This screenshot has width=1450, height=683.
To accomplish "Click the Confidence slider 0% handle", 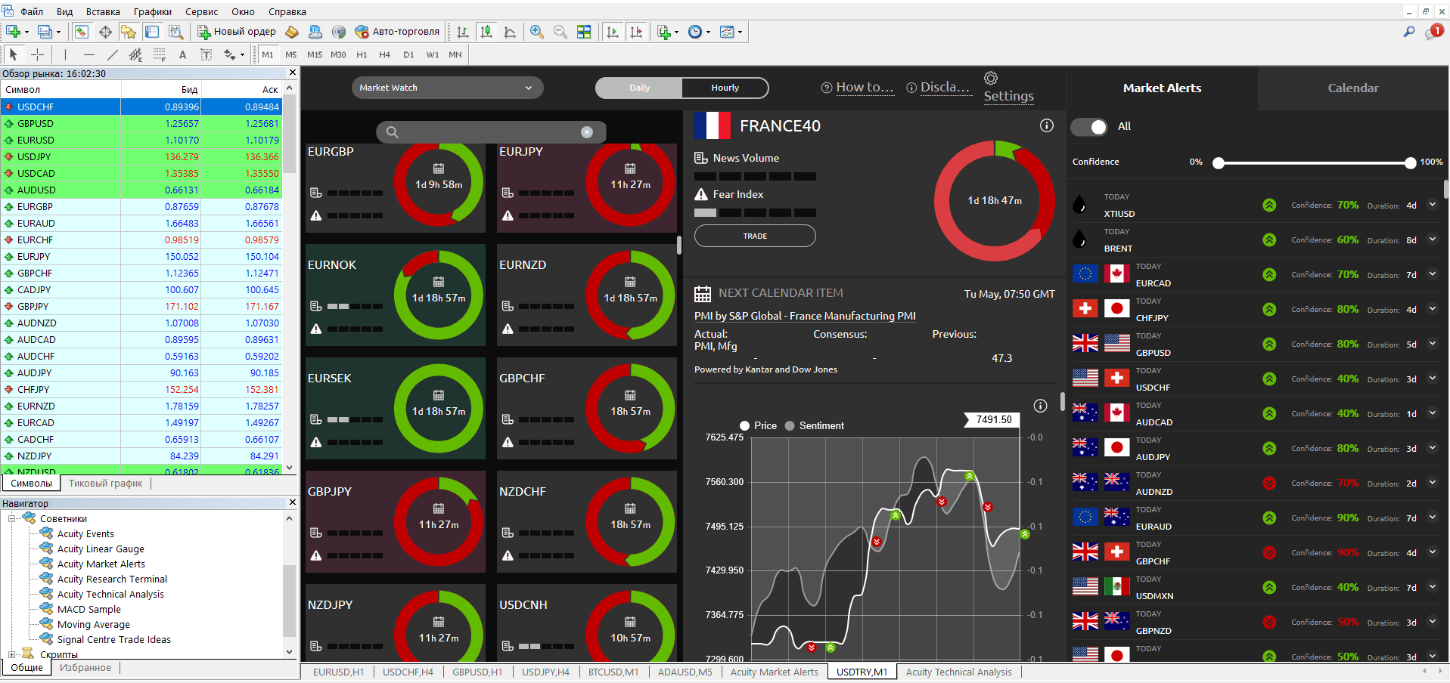I will click(1219, 162).
